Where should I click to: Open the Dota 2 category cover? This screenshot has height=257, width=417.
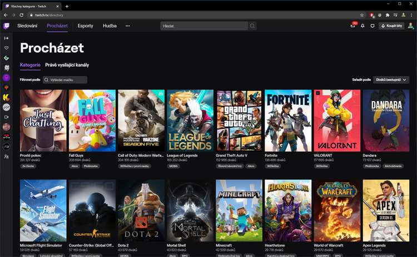141,210
